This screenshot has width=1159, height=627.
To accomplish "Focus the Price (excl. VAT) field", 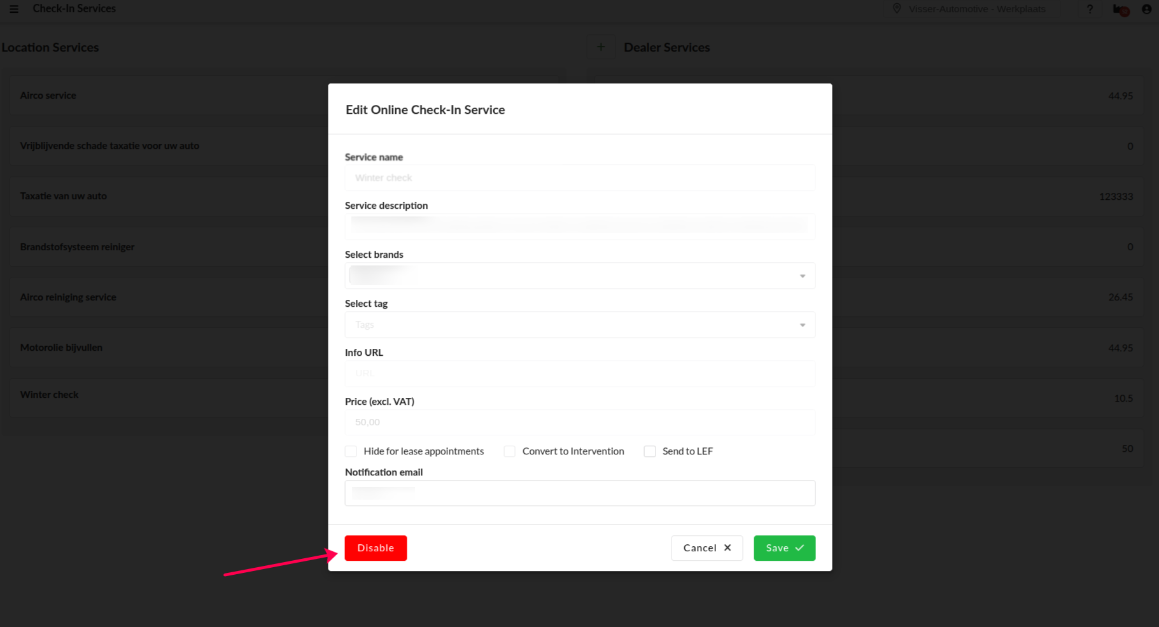I will pyautogui.click(x=579, y=422).
